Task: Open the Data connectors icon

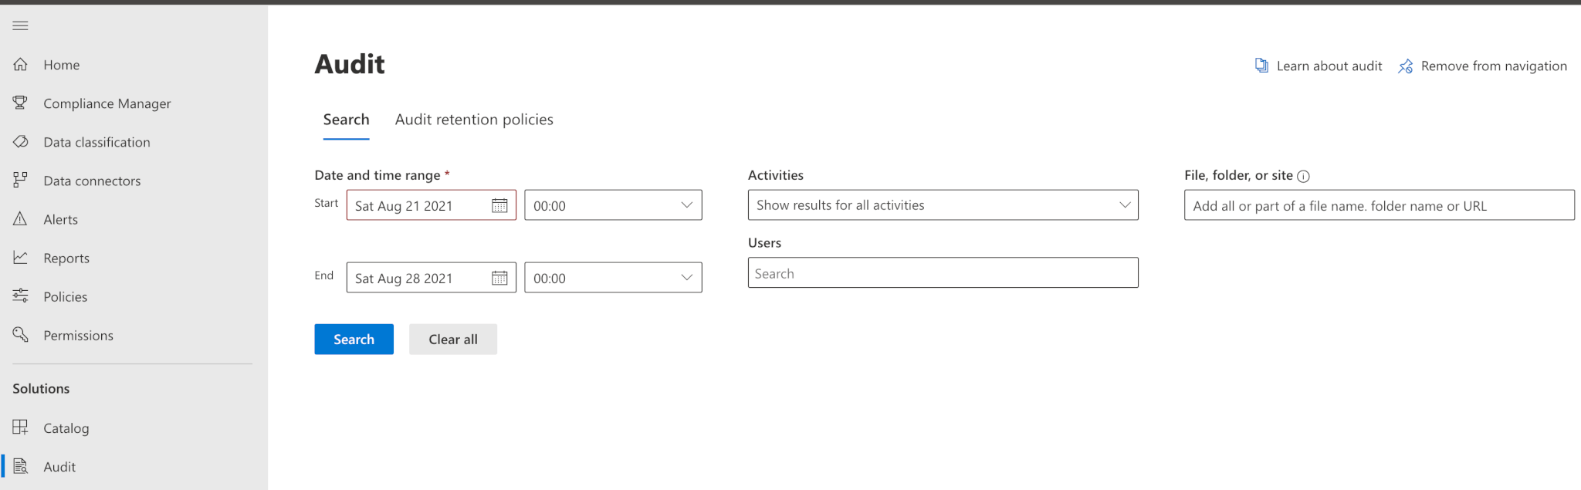Action: (x=21, y=180)
